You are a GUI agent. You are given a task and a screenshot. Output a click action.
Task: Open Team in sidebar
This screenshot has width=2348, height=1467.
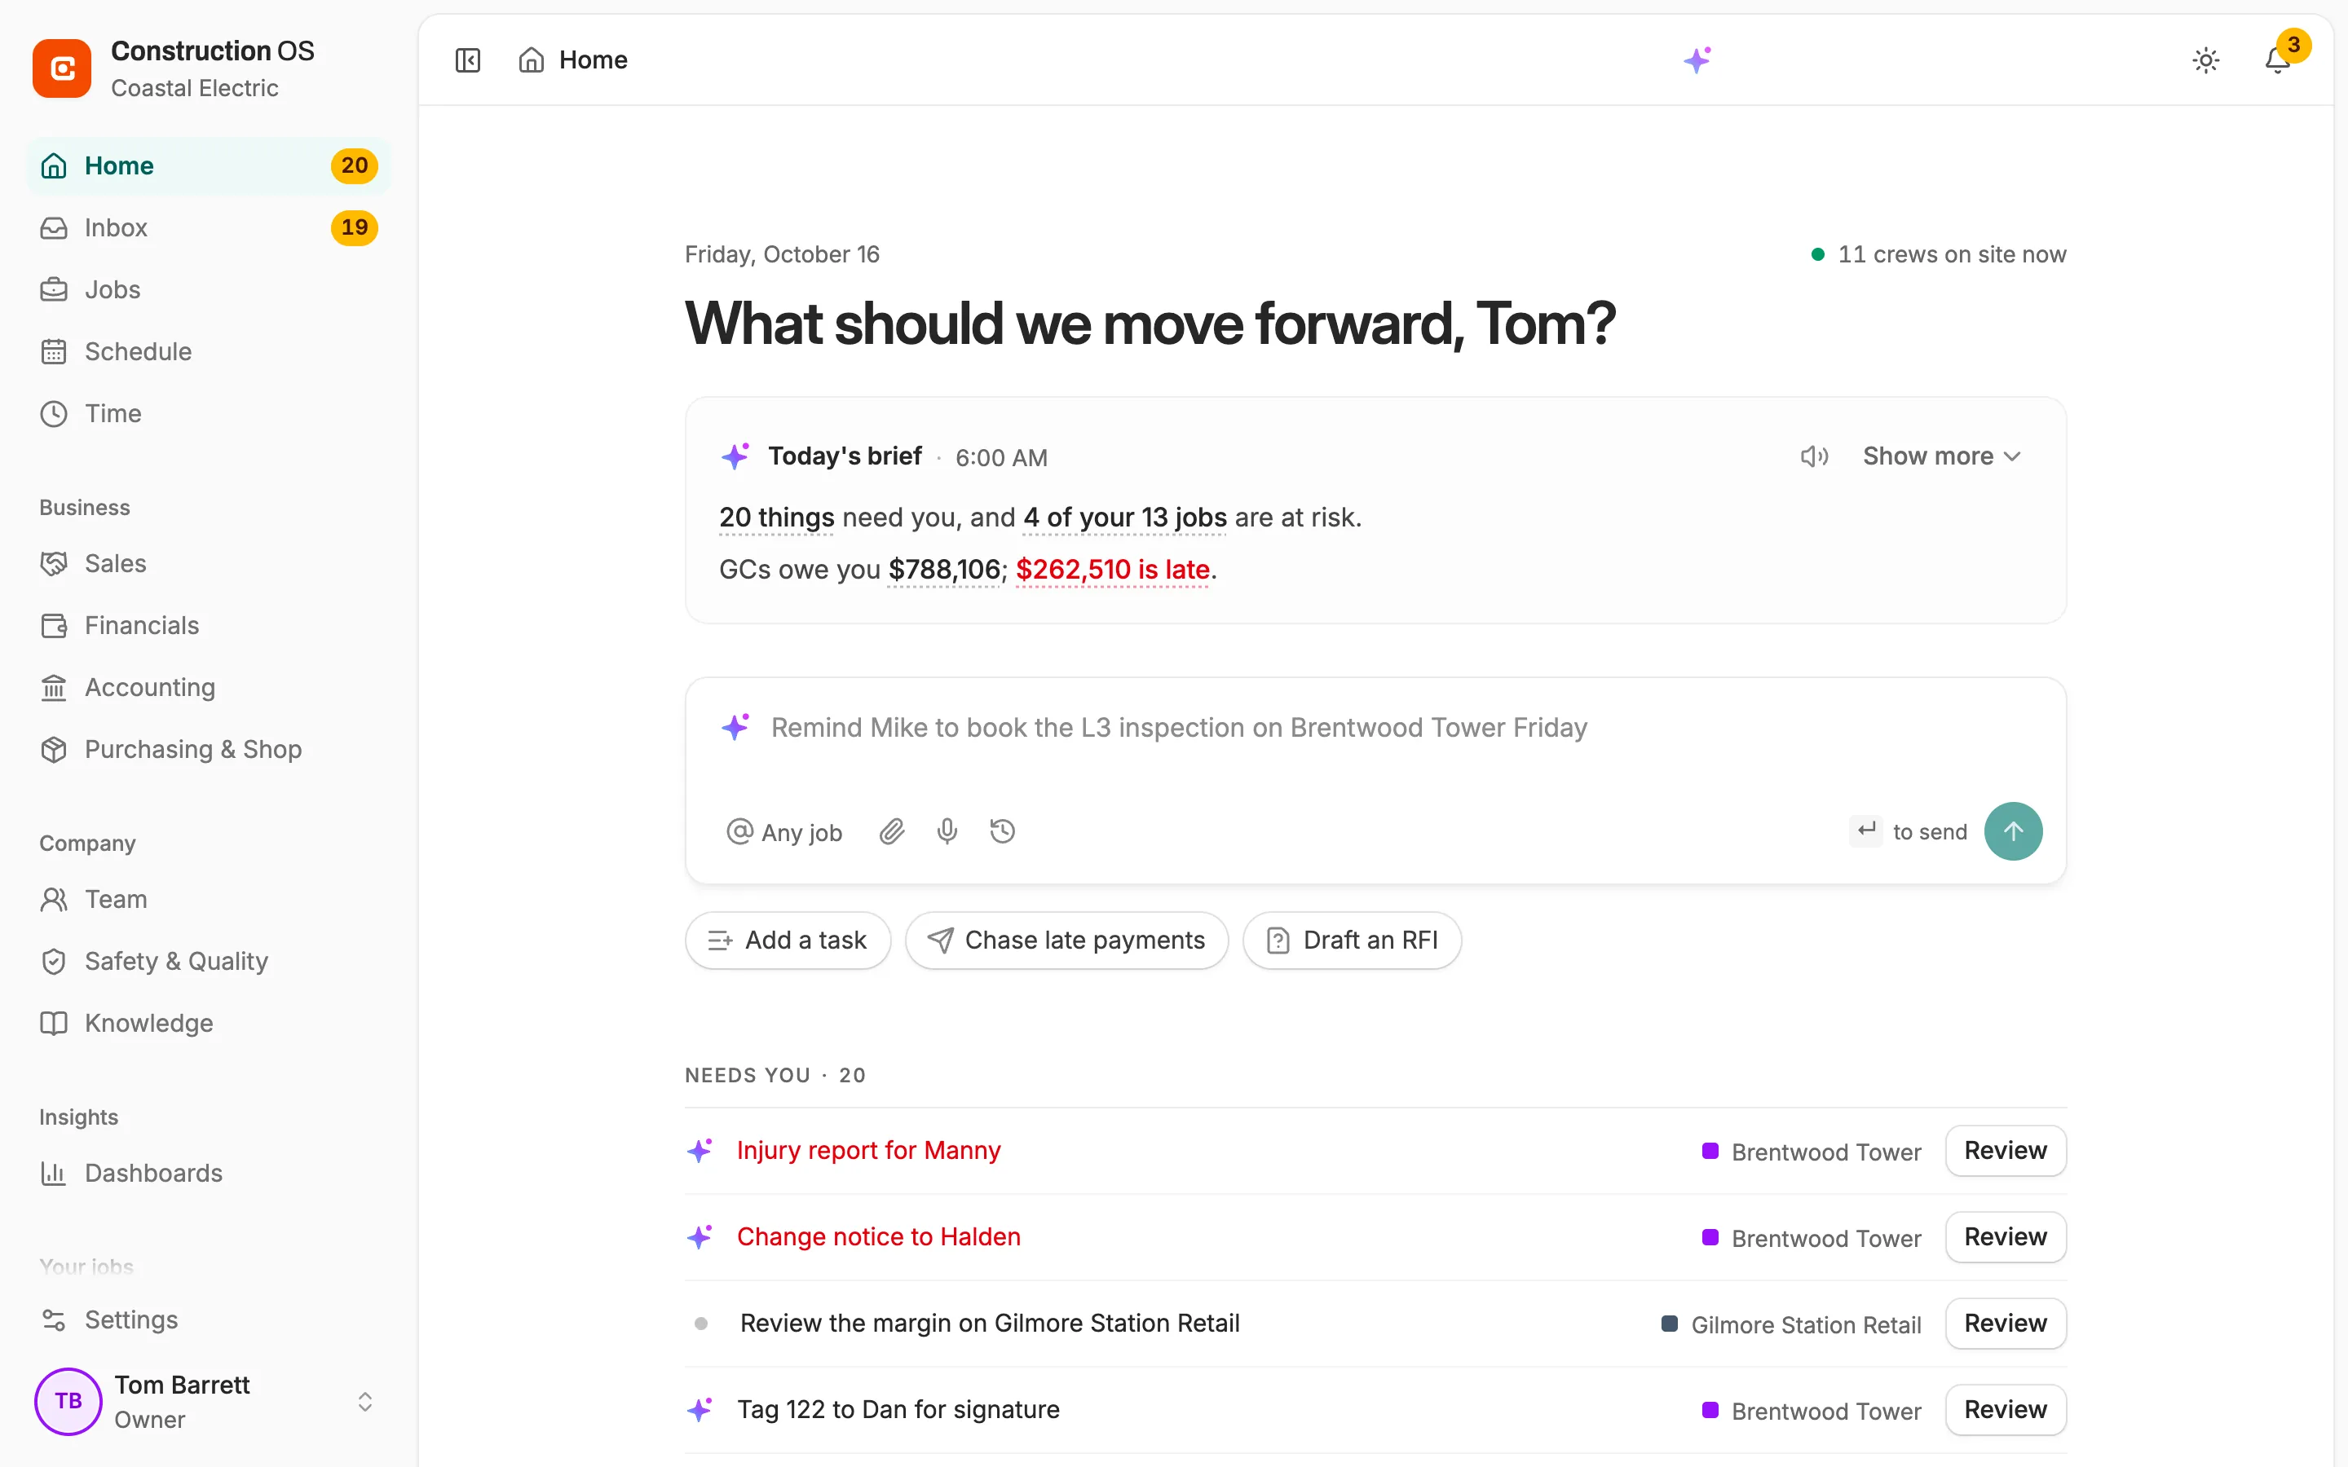click(209, 900)
